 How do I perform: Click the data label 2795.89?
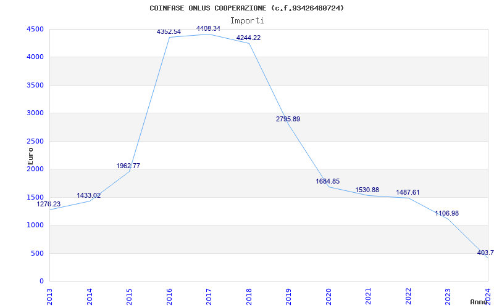[288, 119]
